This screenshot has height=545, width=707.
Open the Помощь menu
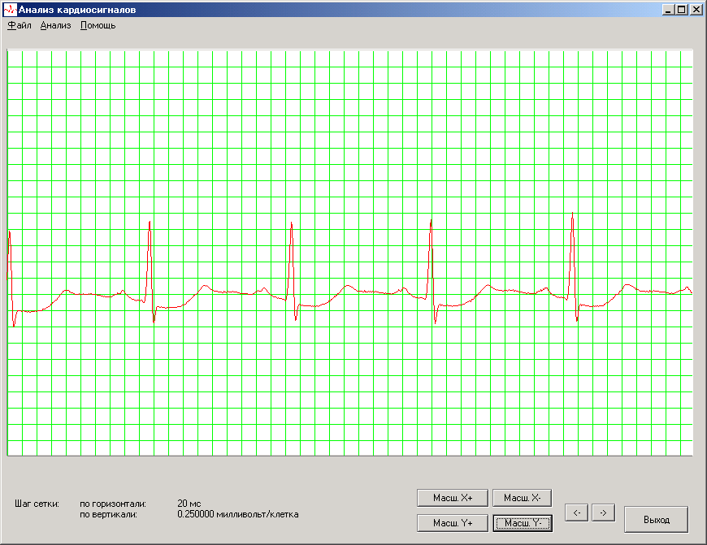coord(98,26)
